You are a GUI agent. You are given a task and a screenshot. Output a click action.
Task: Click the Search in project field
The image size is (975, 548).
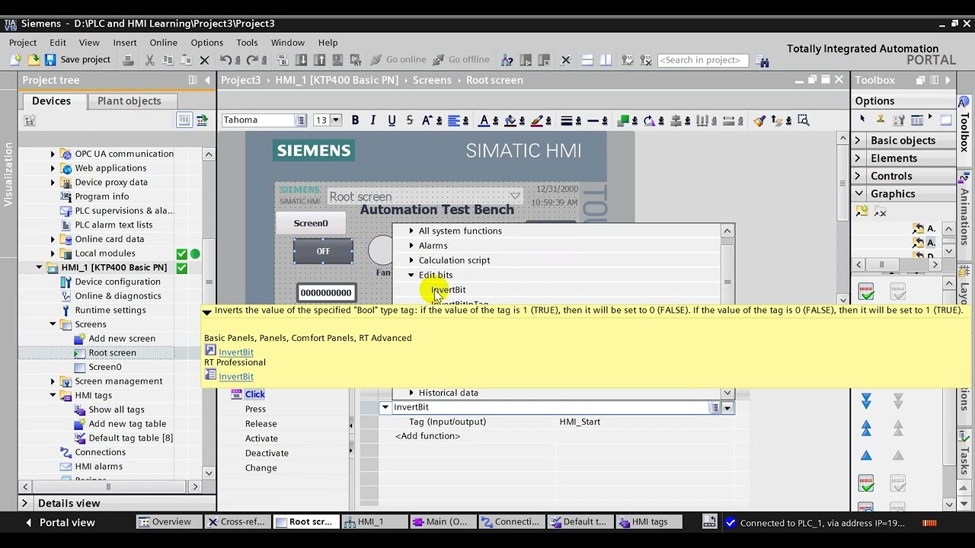pyautogui.click(x=702, y=60)
